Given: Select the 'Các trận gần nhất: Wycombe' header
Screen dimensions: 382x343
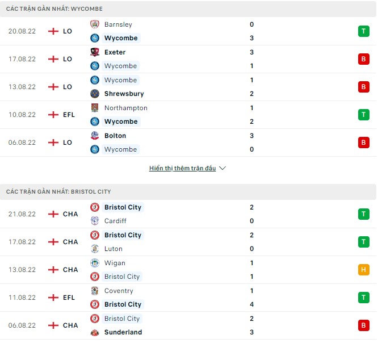Looking at the screenshot, I should point(54,9).
